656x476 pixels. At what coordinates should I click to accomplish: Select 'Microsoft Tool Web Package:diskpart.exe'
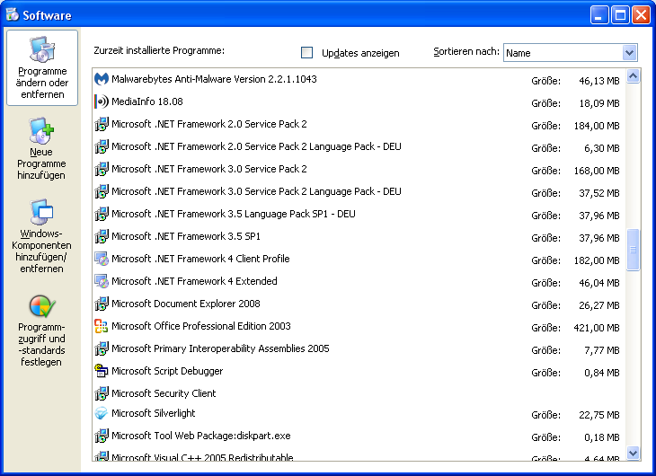point(359,436)
